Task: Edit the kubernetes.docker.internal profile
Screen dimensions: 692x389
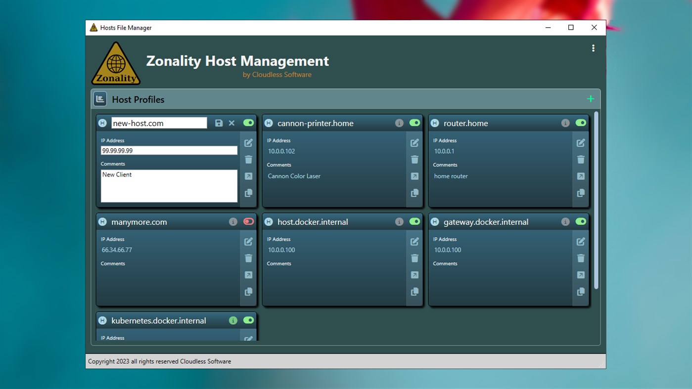Action: 248,340
